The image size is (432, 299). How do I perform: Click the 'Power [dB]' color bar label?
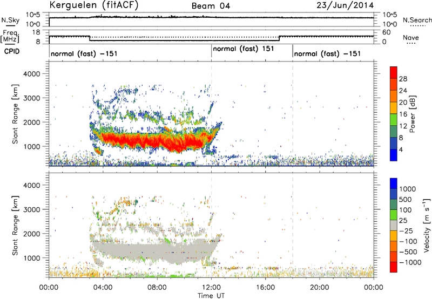tap(412, 114)
